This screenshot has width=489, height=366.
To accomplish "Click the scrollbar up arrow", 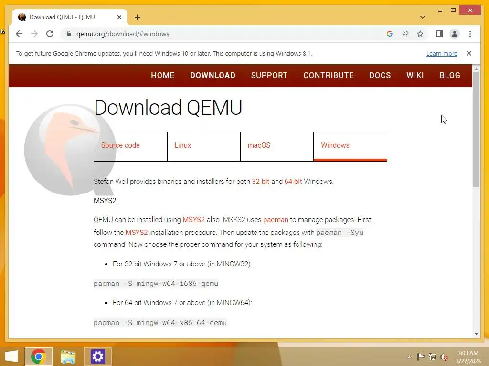I will tap(476, 69).
